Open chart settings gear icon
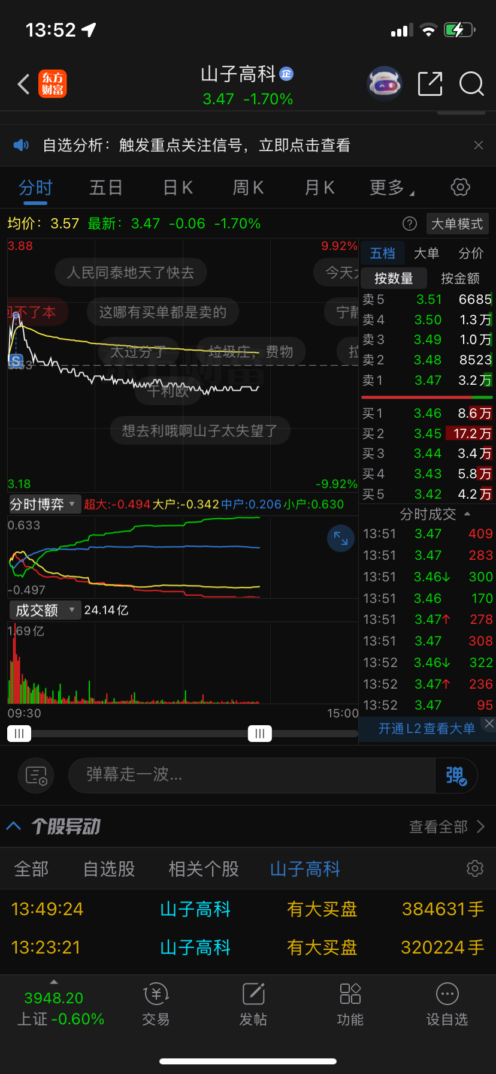This screenshot has width=496, height=1074. [460, 187]
